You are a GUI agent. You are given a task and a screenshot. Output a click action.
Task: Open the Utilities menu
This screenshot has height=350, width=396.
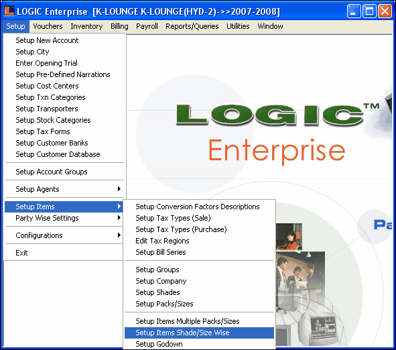[x=238, y=26]
